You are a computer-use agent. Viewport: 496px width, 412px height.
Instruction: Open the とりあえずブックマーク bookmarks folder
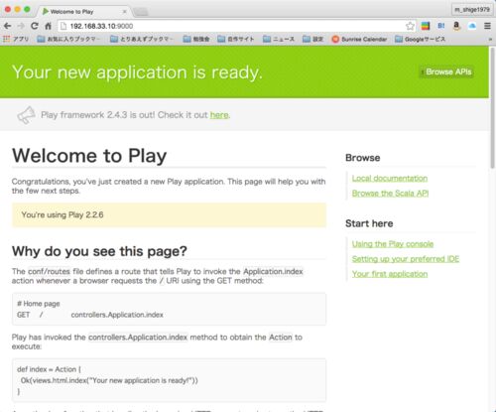[142, 39]
